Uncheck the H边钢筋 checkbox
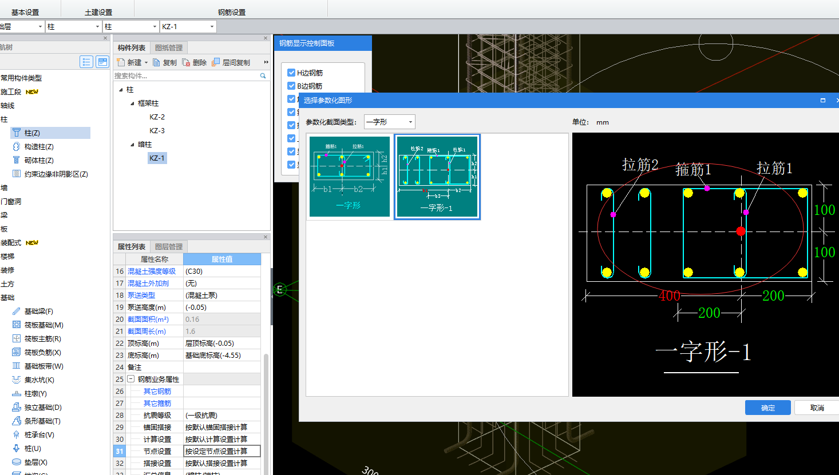The image size is (839, 475). tap(291, 73)
